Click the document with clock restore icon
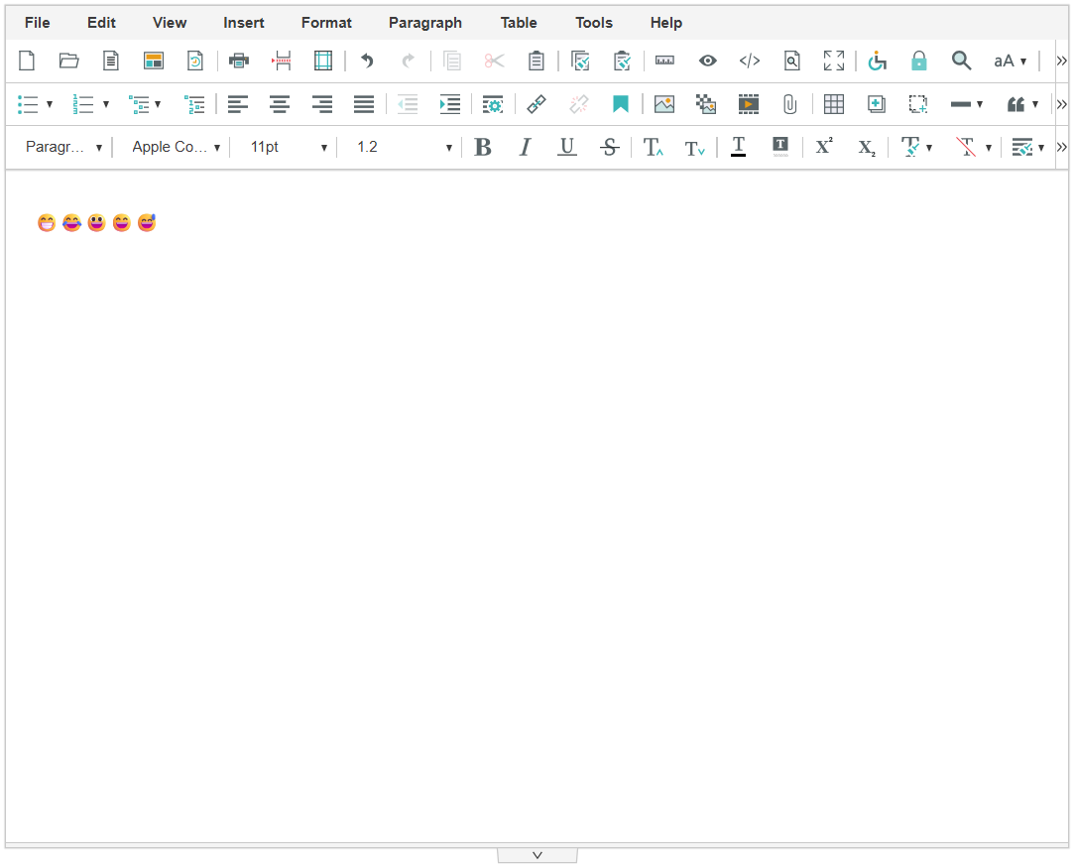Image resolution: width=1075 pixels, height=866 pixels. (x=195, y=62)
